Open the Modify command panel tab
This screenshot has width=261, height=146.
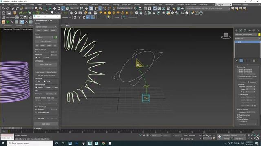pos(241,30)
